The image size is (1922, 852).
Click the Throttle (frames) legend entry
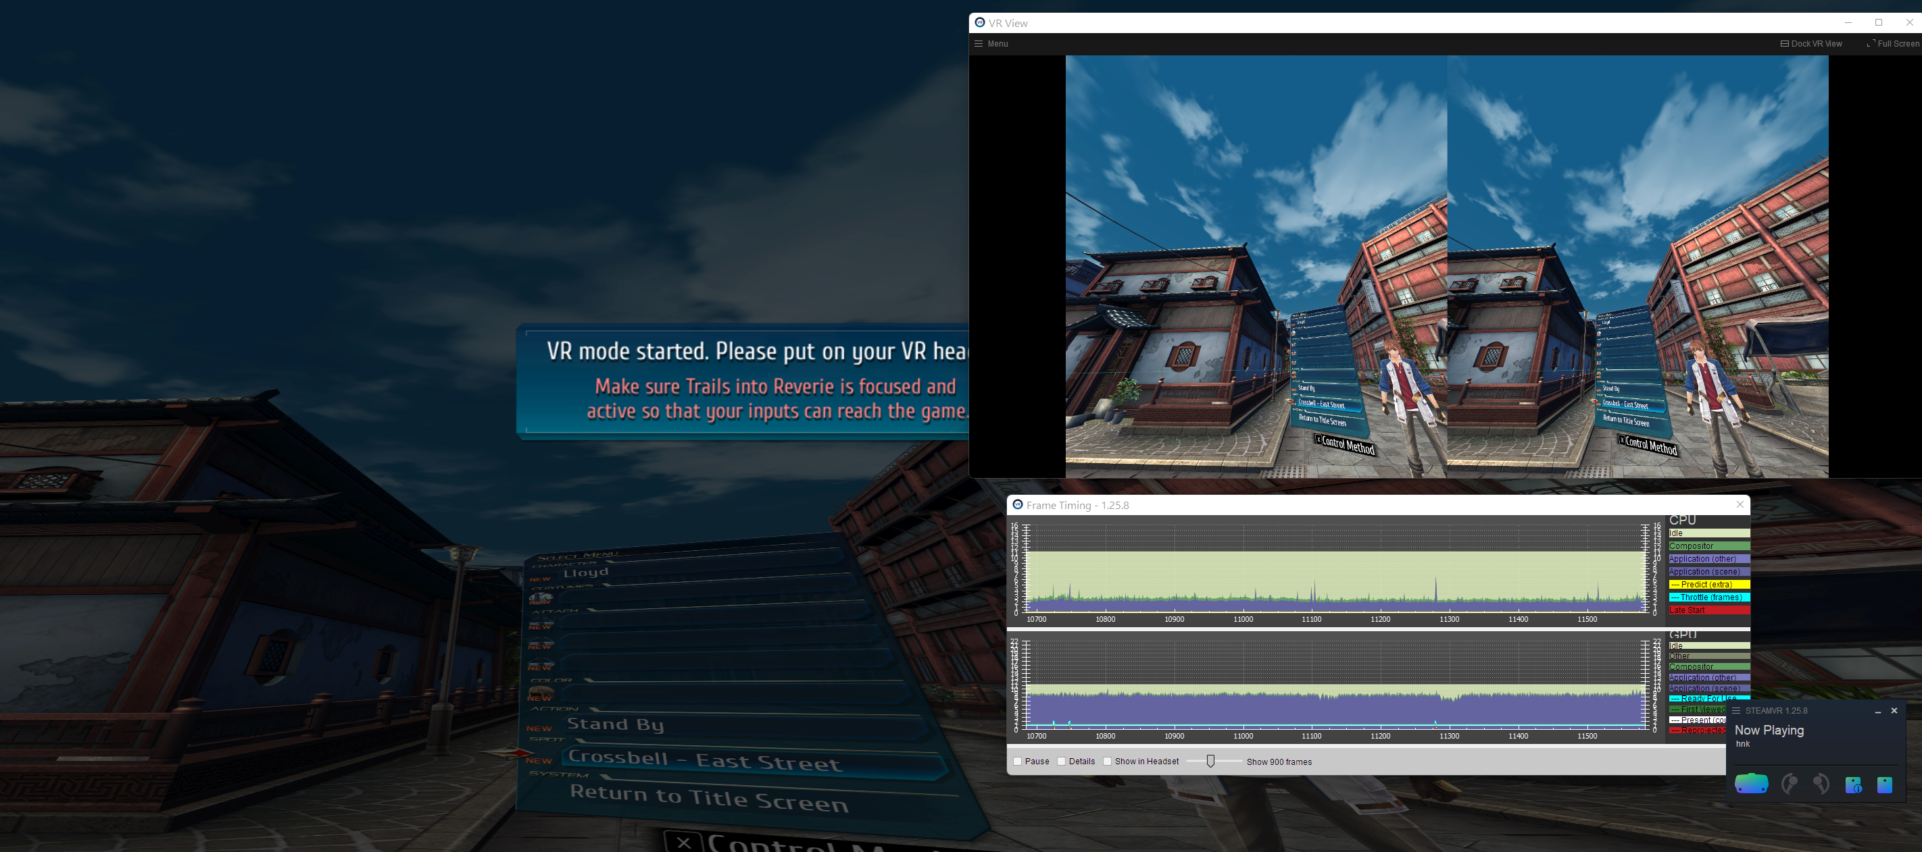click(1708, 597)
